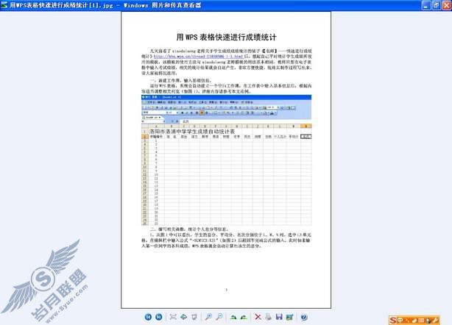Show image at Actual Size
This screenshot has width=452, height=325.
pos(183,317)
